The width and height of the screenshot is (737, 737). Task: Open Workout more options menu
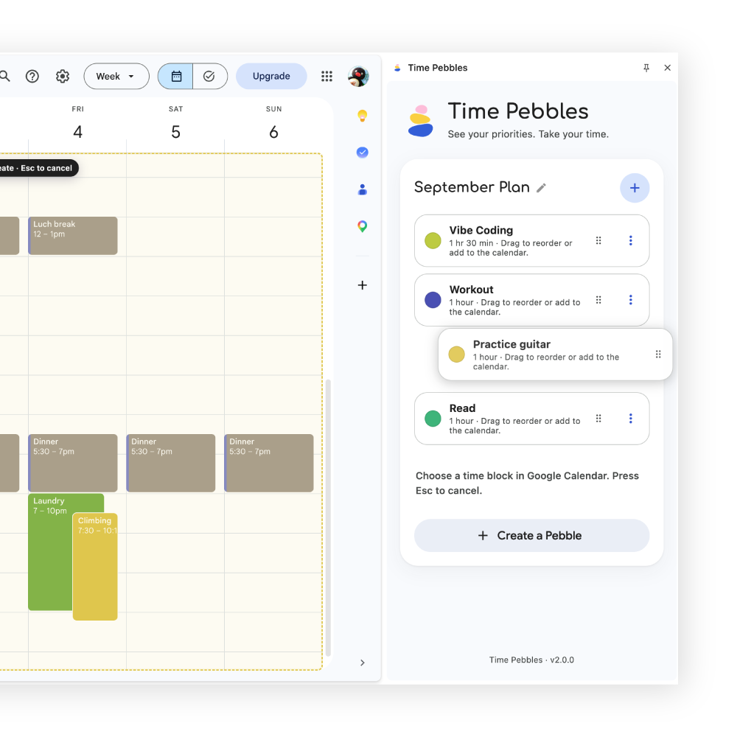tap(630, 300)
